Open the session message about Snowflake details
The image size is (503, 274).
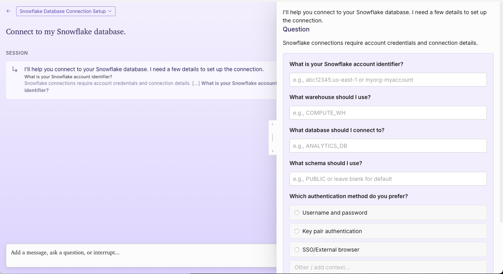[142, 80]
